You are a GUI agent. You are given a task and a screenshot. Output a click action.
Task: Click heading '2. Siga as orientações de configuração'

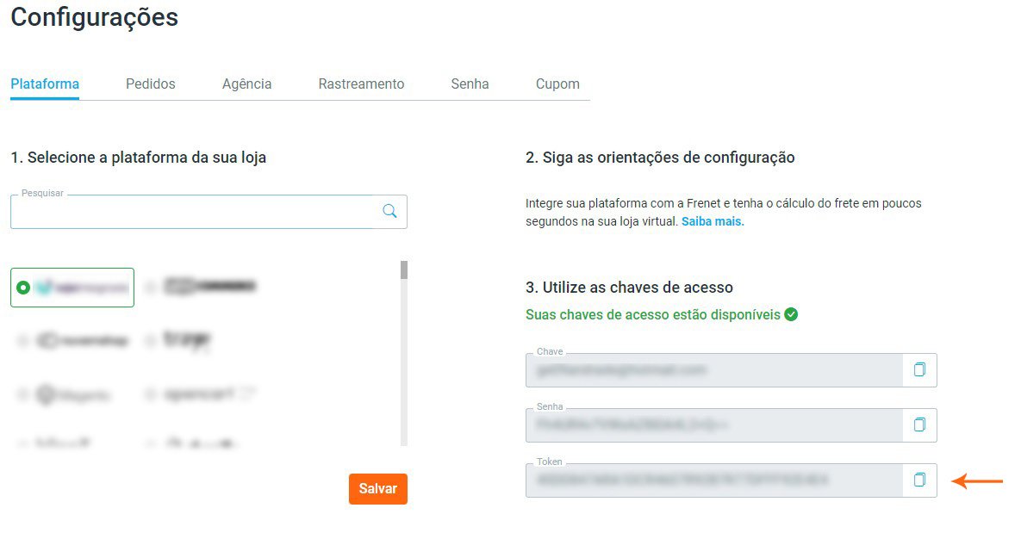pos(660,158)
